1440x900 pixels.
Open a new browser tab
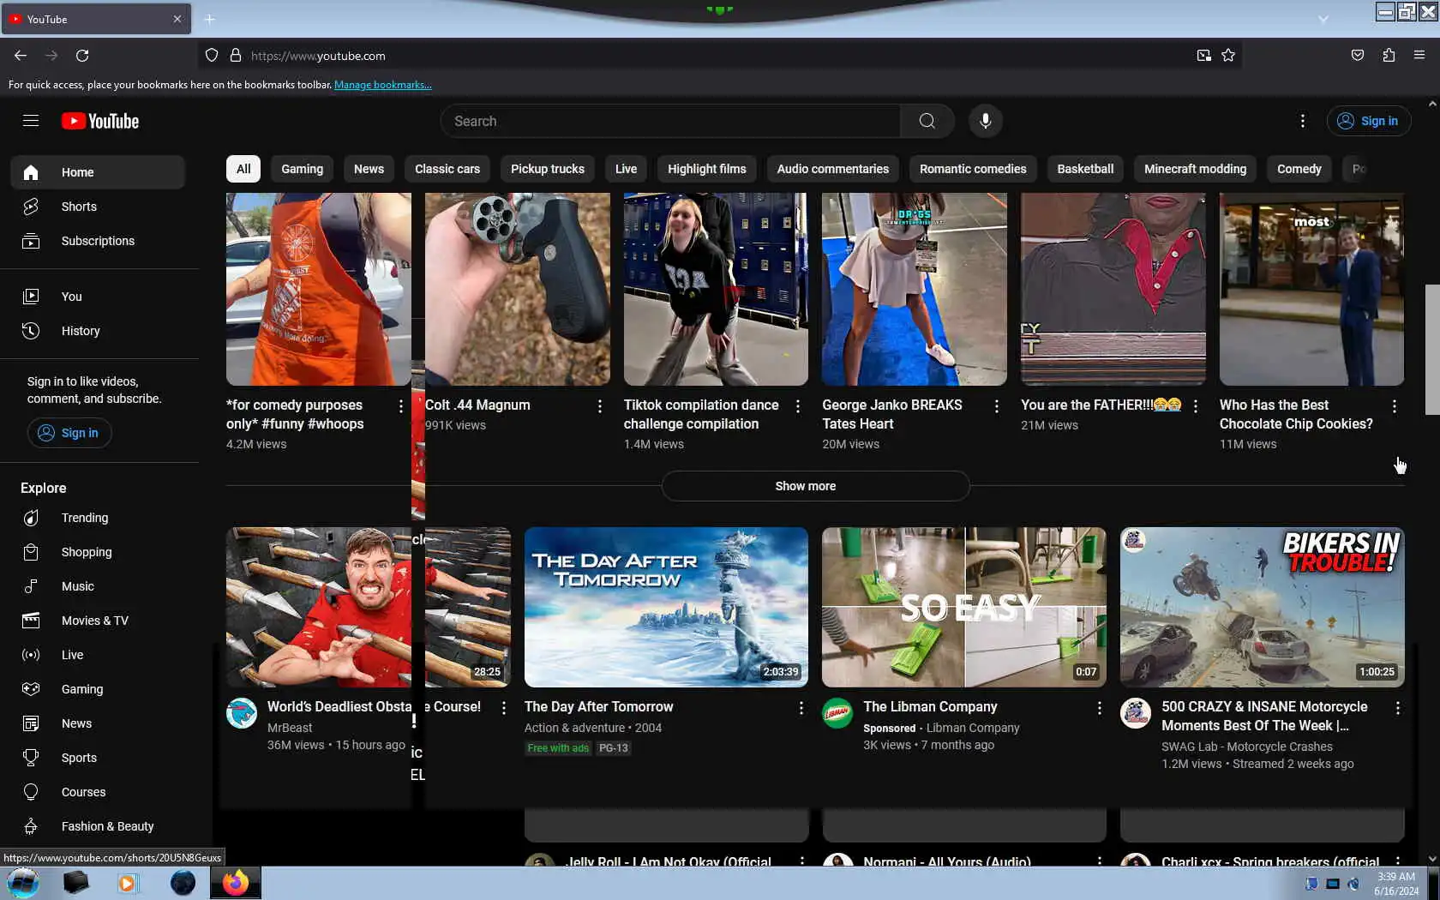210,19
